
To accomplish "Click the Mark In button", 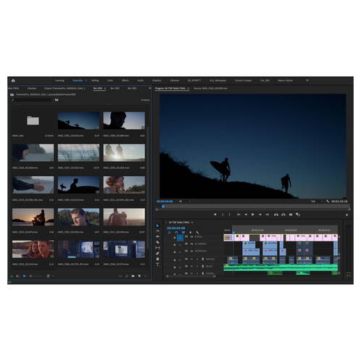I will [223, 215].
